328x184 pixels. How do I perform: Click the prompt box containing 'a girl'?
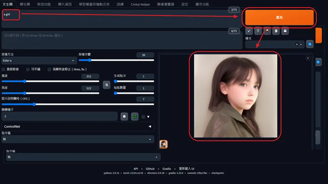(122, 19)
